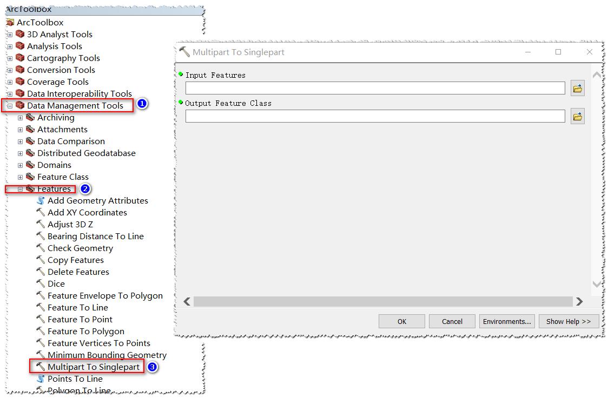Select Minimum Bounding Geometry tool
608x399 pixels.
tap(107, 355)
